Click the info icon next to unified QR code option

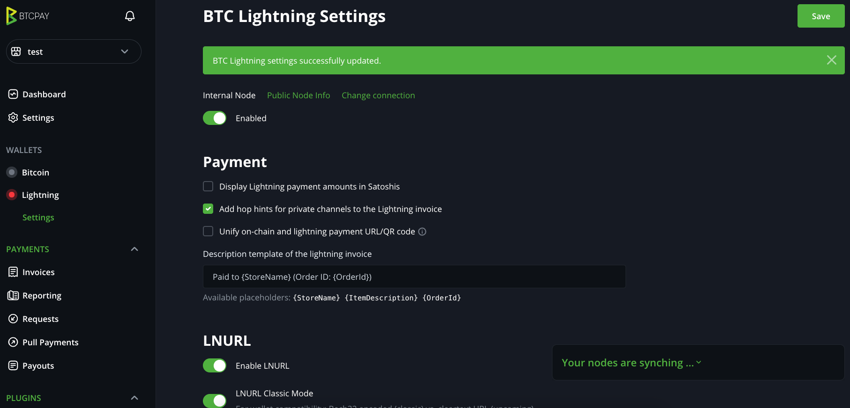pyautogui.click(x=422, y=231)
